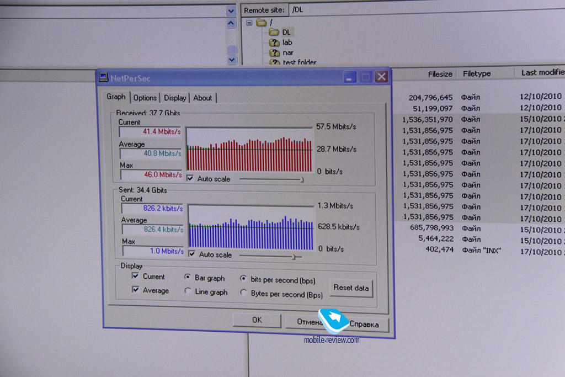Image resolution: width=565 pixels, height=377 pixels.
Task: Click the NetPerSec title bar icon
Action: [104, 77]
